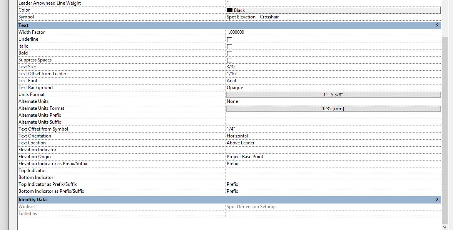
Task: Select the Units Format label
Action: click(x=32, y=94)
